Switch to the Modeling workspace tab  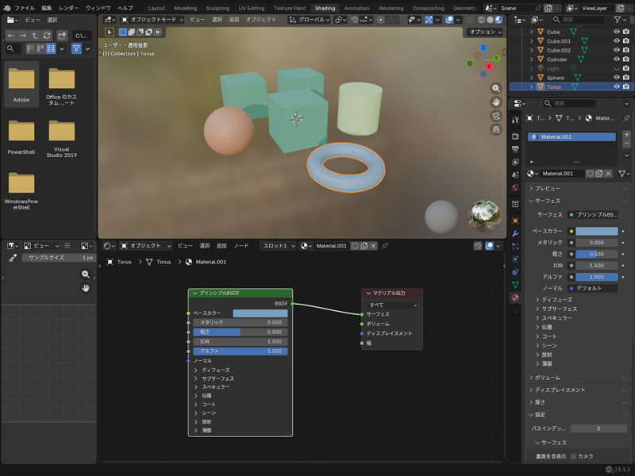(x=185, y=8)
